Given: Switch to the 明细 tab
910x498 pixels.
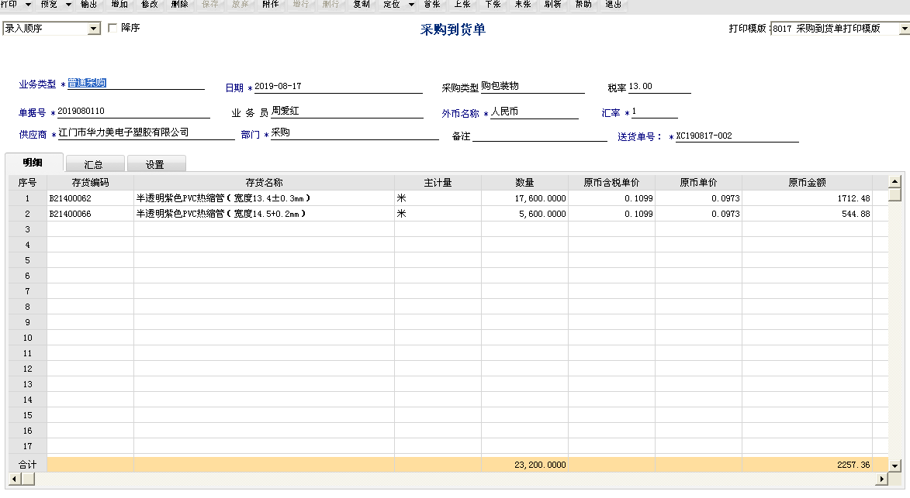Looking at the screenshot, I should click(x=33, y=163).
